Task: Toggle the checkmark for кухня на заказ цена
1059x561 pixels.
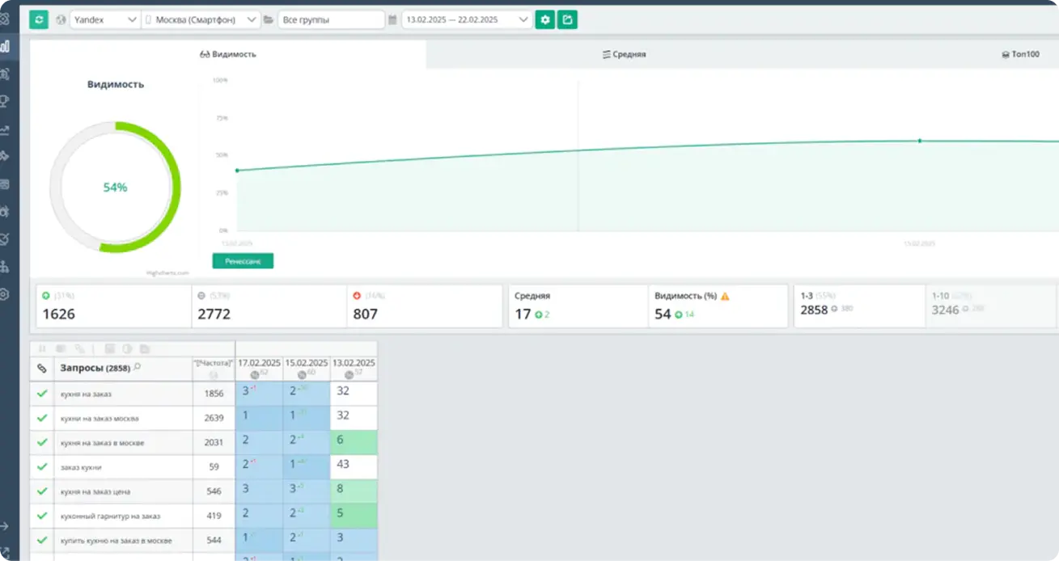Action: click(x=42, y=491)
